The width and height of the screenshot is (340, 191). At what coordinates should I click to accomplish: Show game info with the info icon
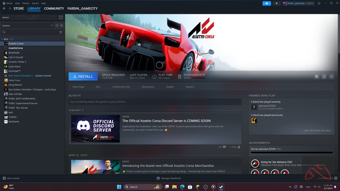[x=324, y=76]
